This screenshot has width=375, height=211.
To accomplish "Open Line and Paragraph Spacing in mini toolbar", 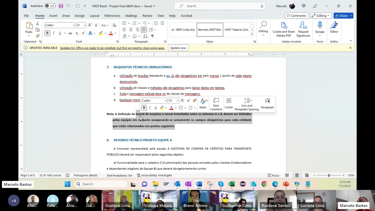I will 247,104.
